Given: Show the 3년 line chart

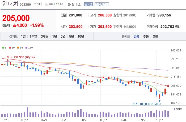Looking at the screenshot, I should tap(63, 36).
